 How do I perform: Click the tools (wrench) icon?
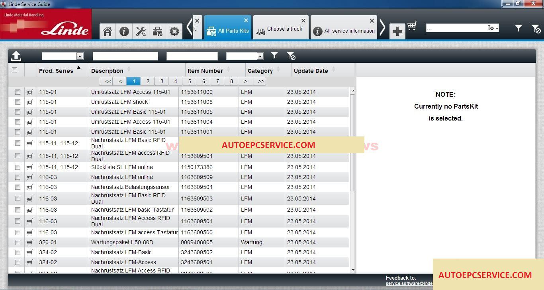coord(141,31)
